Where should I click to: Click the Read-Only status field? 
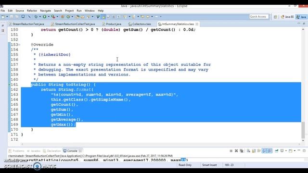pyautogui.click(x=185, y=165)
